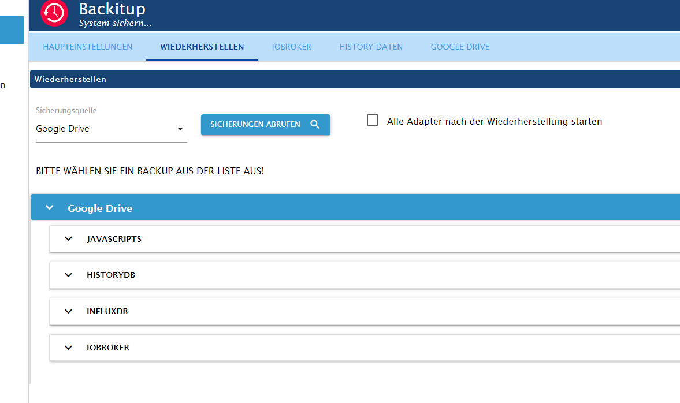Open the Haupteinstellungen tab

(x=88, y=47)
